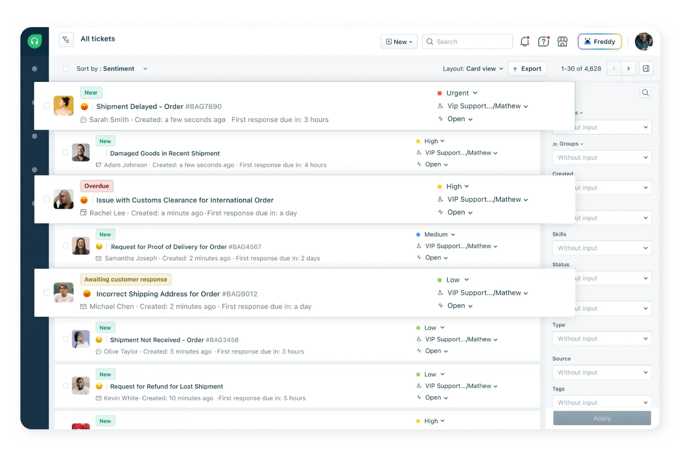Open the Freddy AI assistant
The height and width of the screenshot is (454, 681).
point(599,41)
